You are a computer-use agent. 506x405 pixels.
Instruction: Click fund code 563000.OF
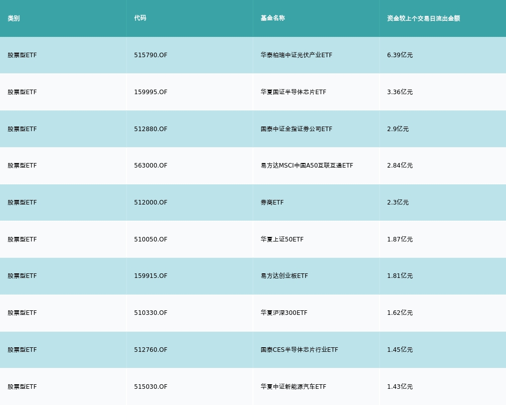(x=151, y=166)
